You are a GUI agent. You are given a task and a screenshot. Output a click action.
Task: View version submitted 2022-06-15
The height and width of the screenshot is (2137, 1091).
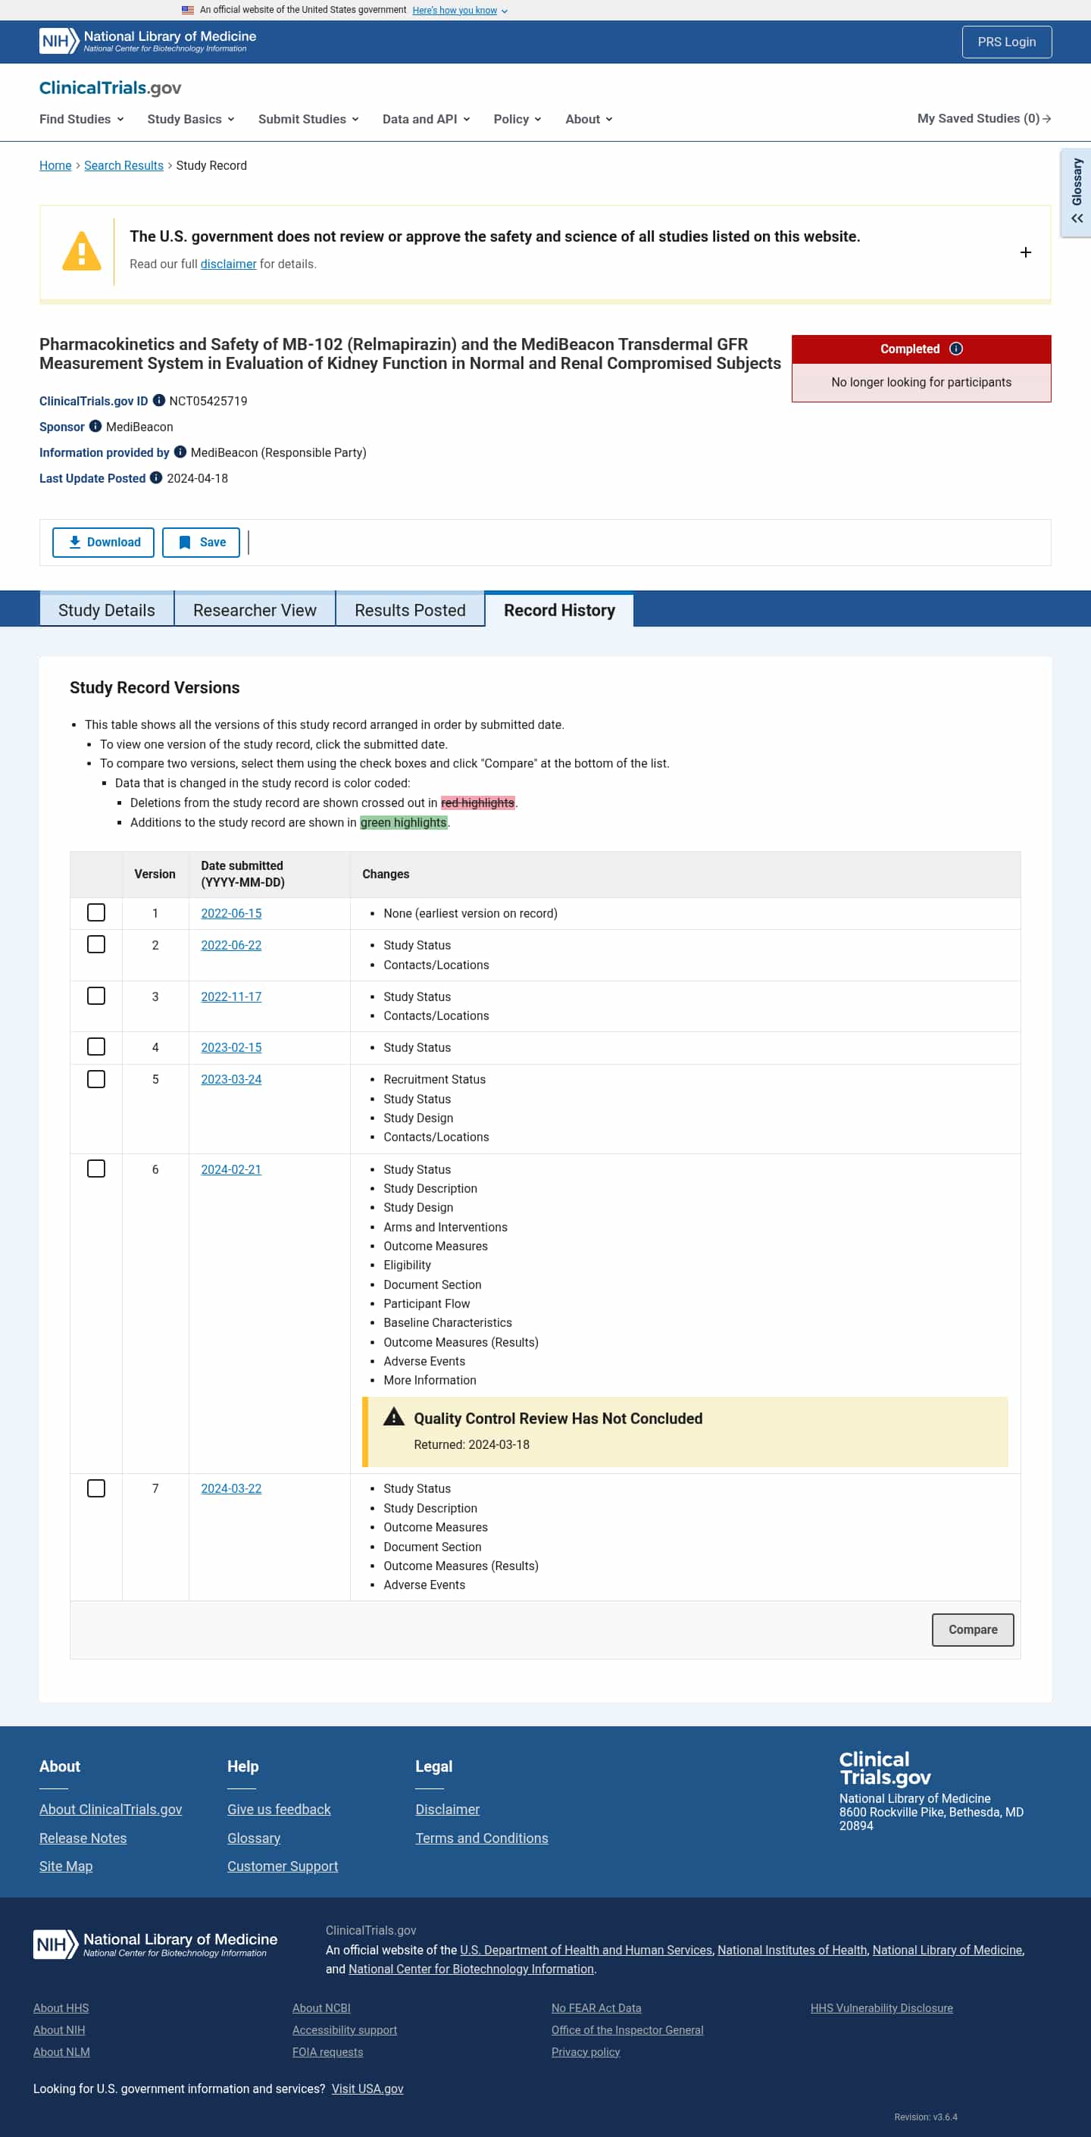click(x=230, y=912)
